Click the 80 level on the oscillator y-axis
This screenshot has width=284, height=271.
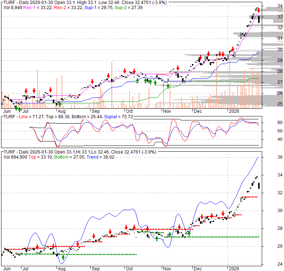[x=270, y=123]
